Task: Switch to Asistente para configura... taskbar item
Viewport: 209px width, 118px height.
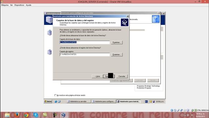Action: click(104, 102)
